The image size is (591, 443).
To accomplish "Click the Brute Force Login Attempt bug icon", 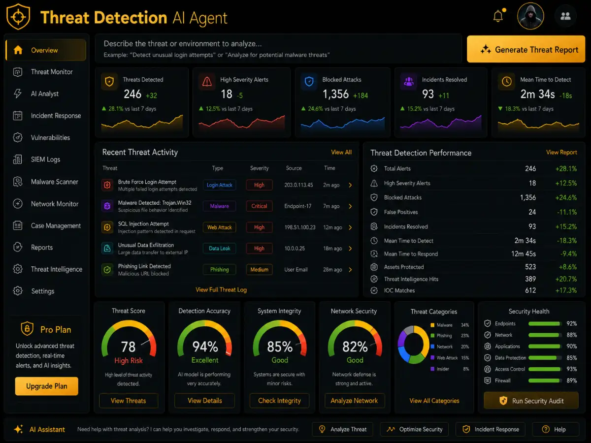I will pyautogui.click(x=107, y=185).
